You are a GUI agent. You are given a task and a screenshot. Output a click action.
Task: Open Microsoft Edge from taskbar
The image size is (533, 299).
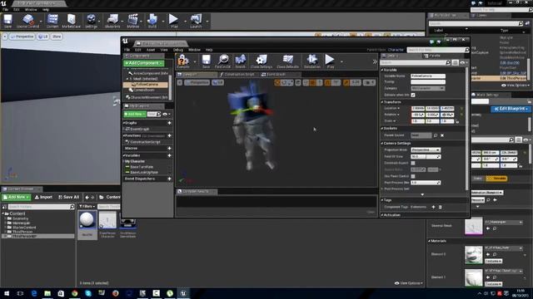33,293
